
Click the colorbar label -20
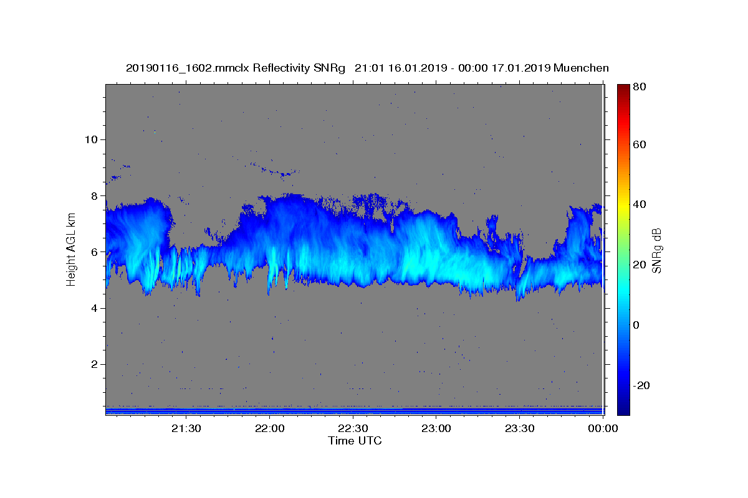tap(641, 385)
